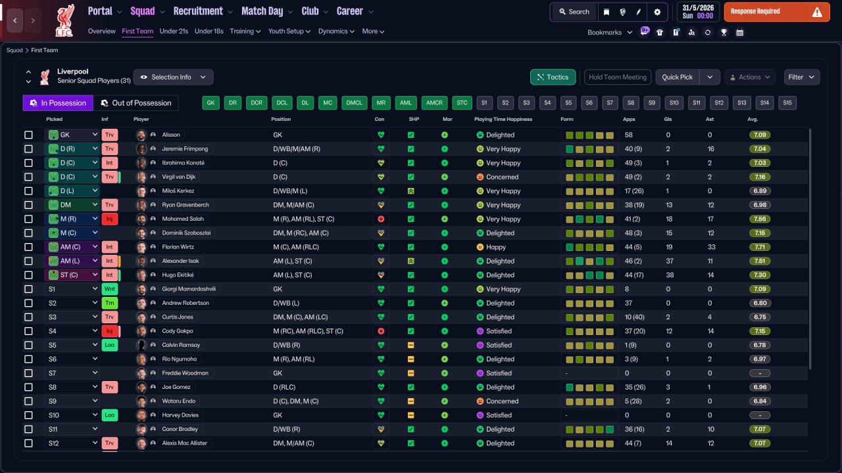Open the ST (C) picked dropdown for Ekitiké
Viewport: 842px width, 473px height.
tap(72, 275)
